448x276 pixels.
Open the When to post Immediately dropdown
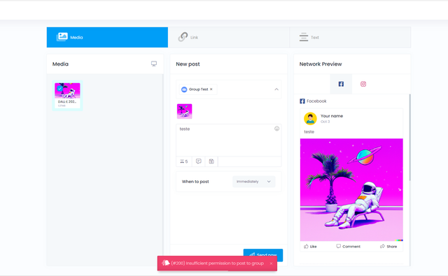pyautogui.click(x=253, y=182)
